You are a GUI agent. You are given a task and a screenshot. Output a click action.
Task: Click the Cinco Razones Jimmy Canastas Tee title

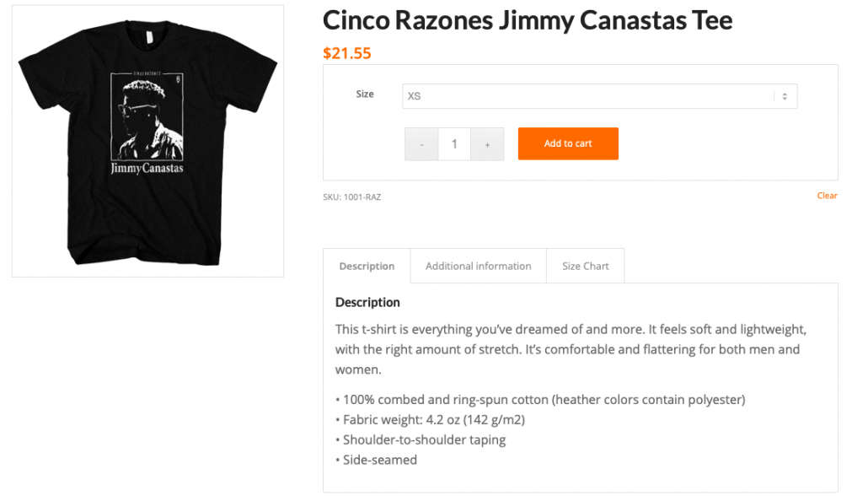528,20
